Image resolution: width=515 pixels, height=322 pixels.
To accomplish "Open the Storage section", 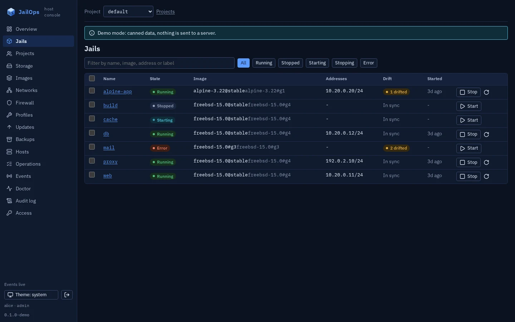I will [x=38, y=66].
